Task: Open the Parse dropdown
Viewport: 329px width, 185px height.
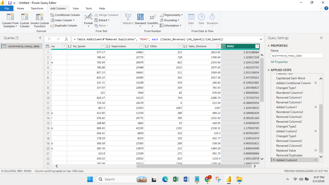Action: click(101, 26)
